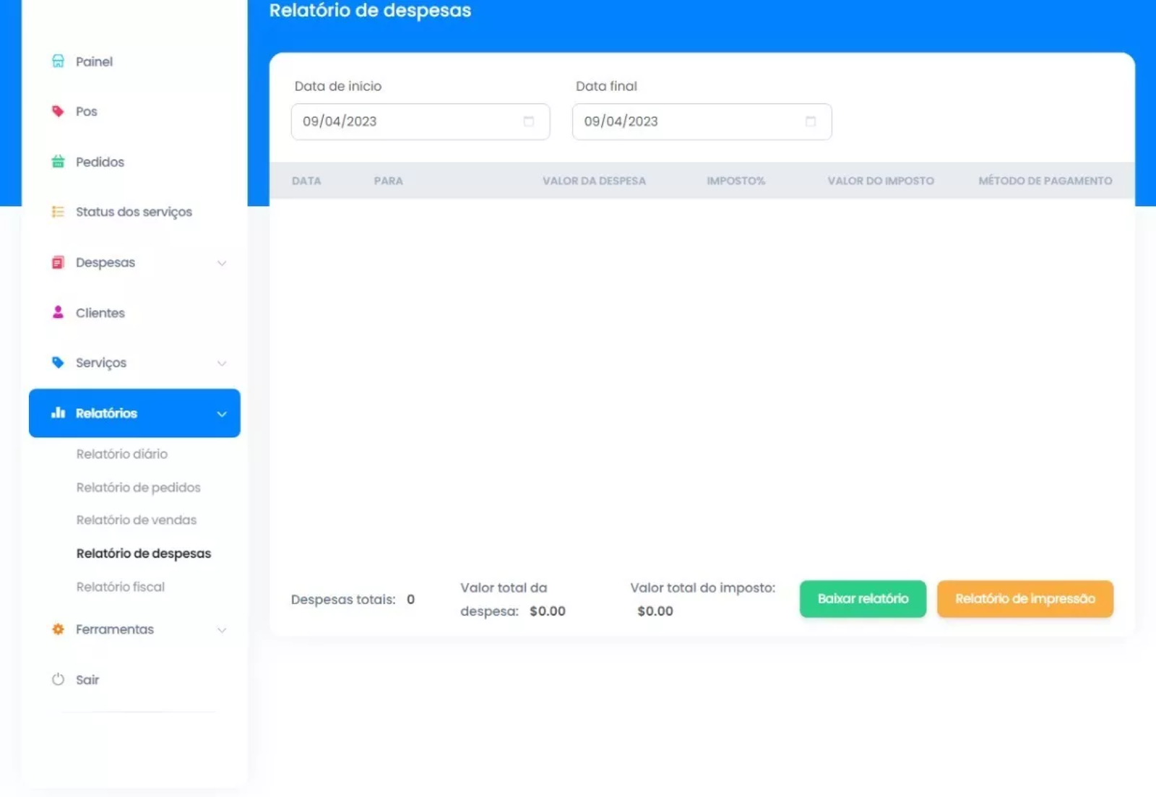Select Relatório de vendas submenu item
The height and width of the screenshot is (797, 1156).
(x=136, y=520)
